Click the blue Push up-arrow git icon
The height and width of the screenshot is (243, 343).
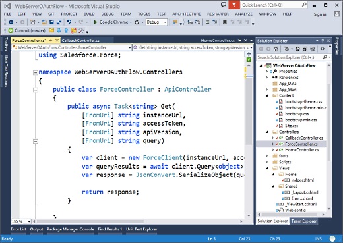tap(66, 30)
